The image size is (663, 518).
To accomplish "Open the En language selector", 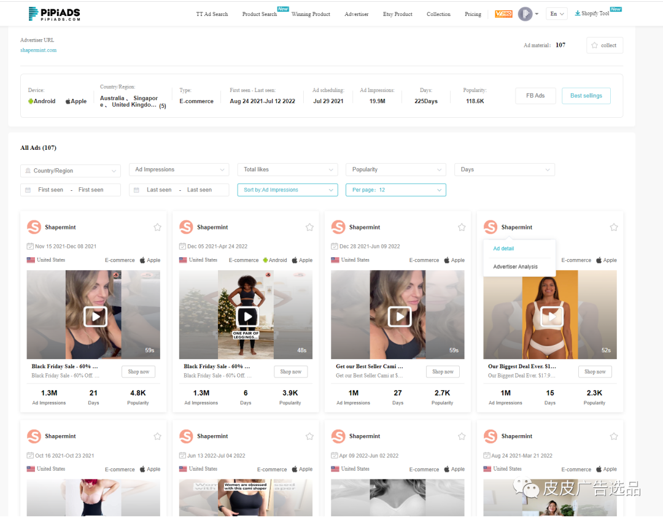I will pos(556,14).
